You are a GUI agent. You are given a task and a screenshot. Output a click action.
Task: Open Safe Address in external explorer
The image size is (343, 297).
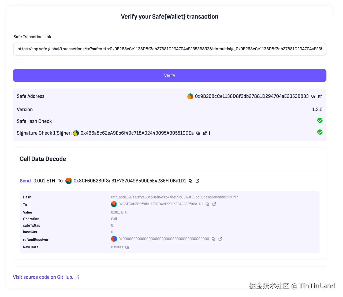pyautogui.click(x=320, y=97)
